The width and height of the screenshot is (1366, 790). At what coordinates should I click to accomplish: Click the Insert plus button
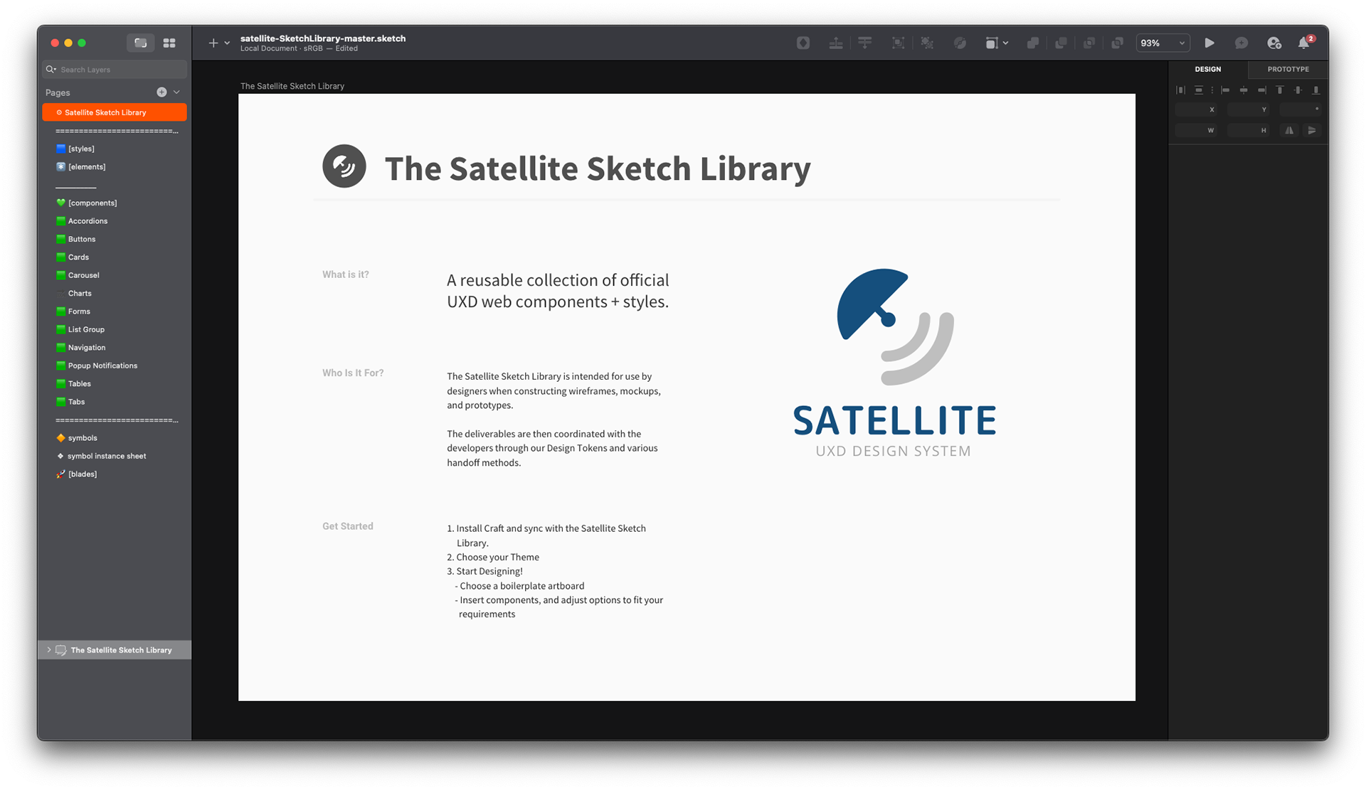coord(213,43)
